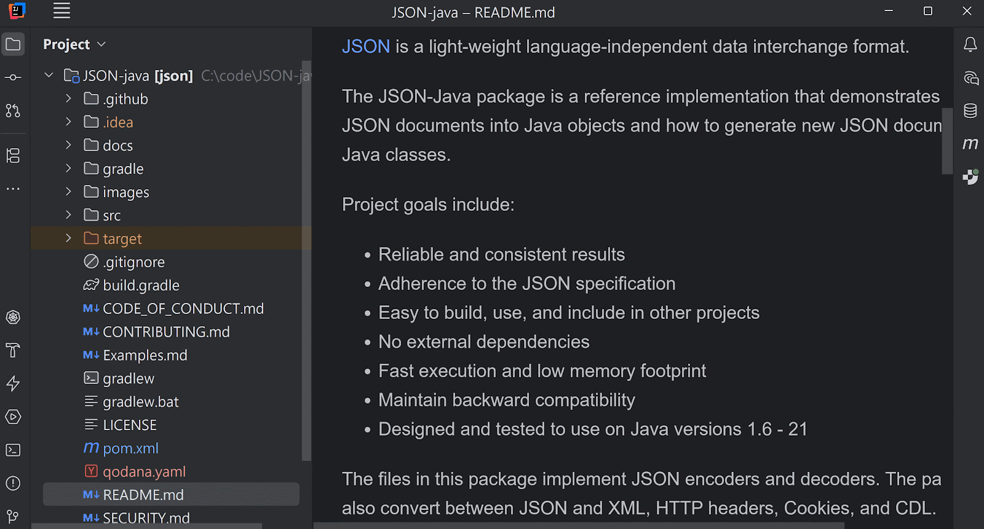Select README.md in project tree
The height and width of the screenshot is (529, 984).
coord(171,495)
